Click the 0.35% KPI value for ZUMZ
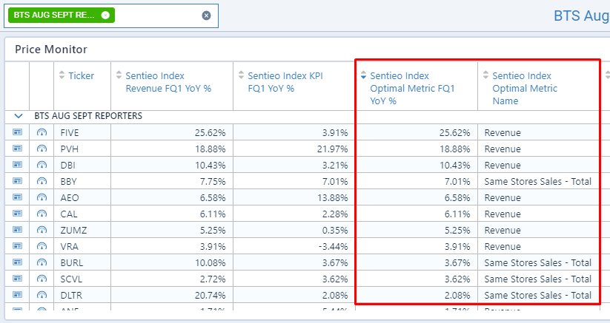This screenshot has width=610, height=323. [335, 231]
